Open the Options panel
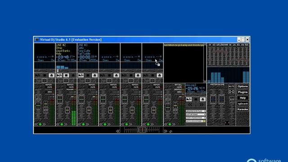 [243, 86]
